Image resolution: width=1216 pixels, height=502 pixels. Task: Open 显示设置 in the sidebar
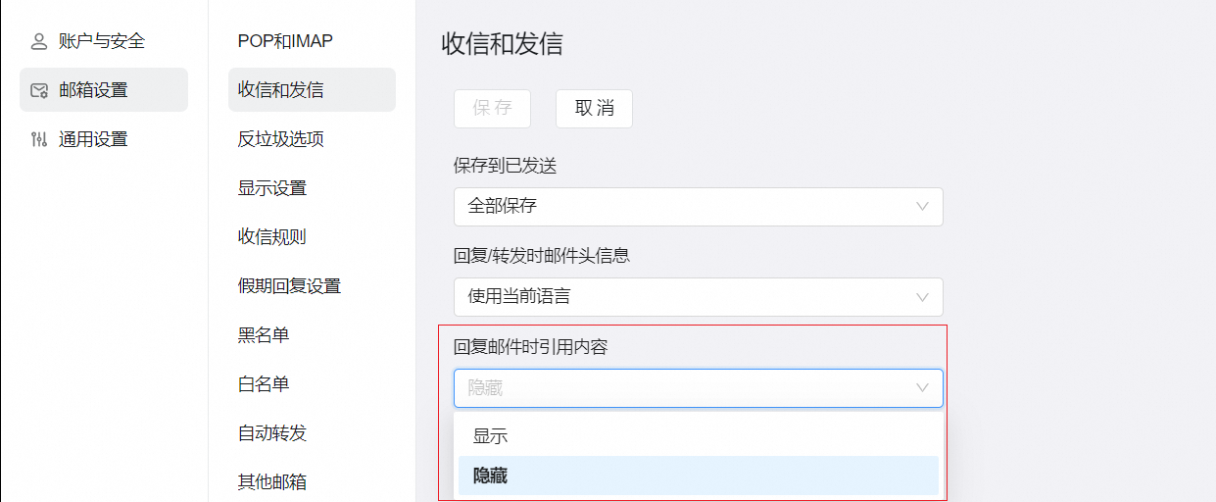tap(272, 188)
